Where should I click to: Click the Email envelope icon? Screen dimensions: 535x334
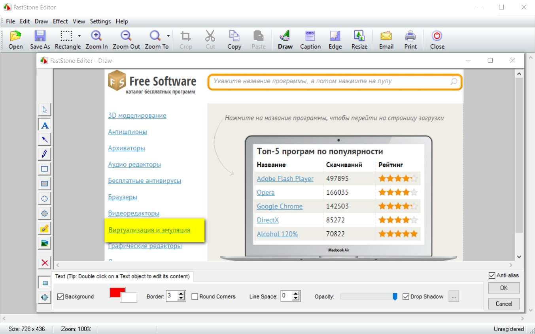(386, 36)
